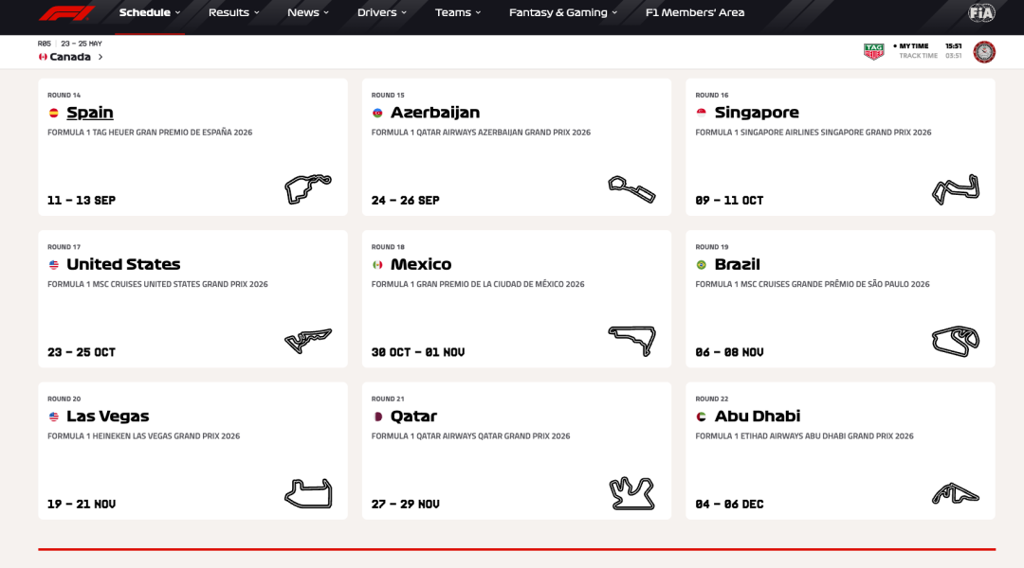This screenshot has width=1024, height=568.
Task: Open the FIA logo link
Action: (981, 12)
